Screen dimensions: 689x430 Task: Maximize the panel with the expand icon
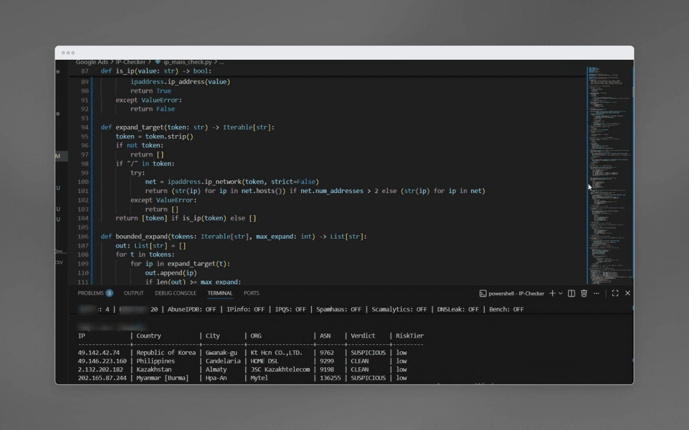[615, 293]
